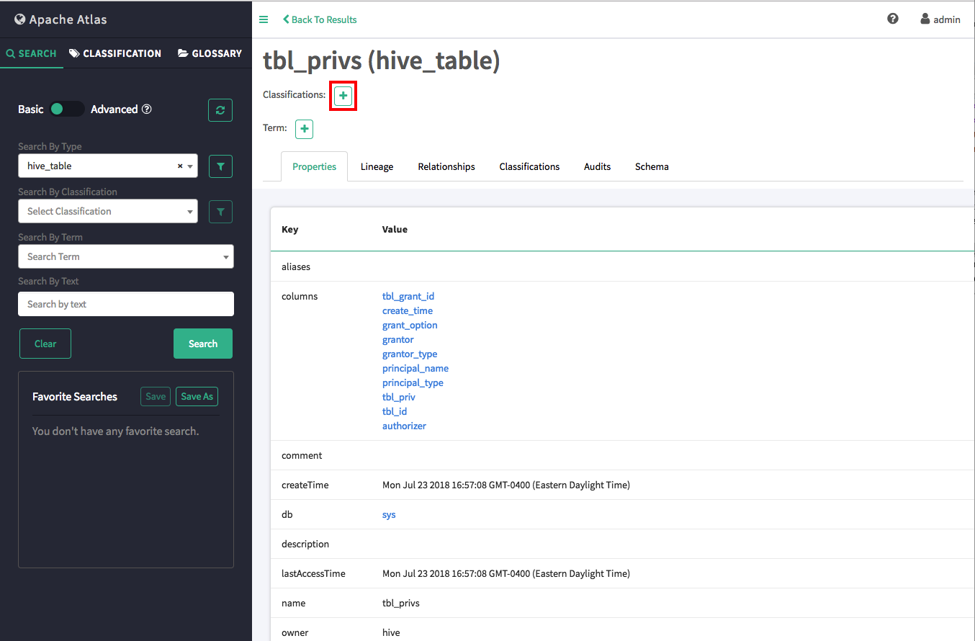Click the favorite searches Save button
This screenshot has height=641, width=975.
[156, 396]
